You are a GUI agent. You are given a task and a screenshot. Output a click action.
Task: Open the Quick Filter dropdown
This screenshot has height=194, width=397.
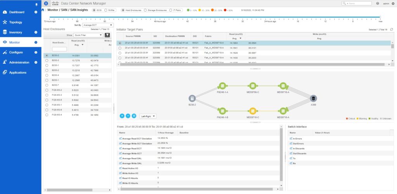point(88,35)
